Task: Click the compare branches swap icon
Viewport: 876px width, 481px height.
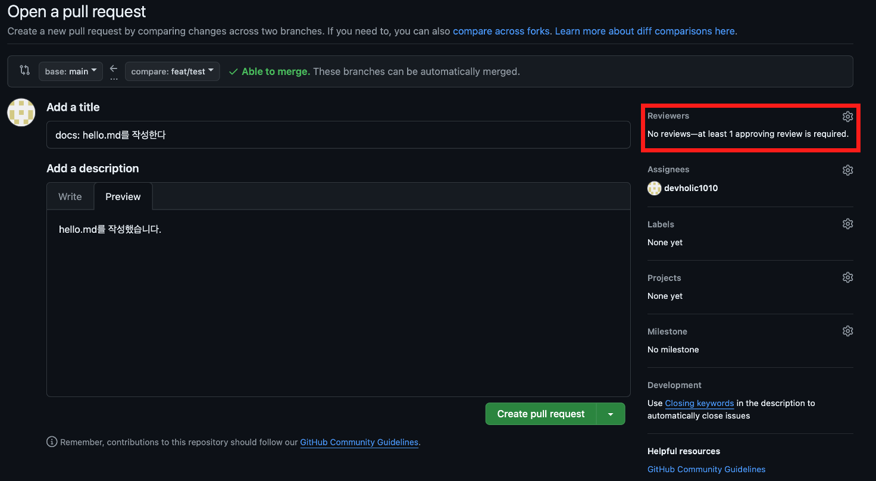Action: pos(24,70)
